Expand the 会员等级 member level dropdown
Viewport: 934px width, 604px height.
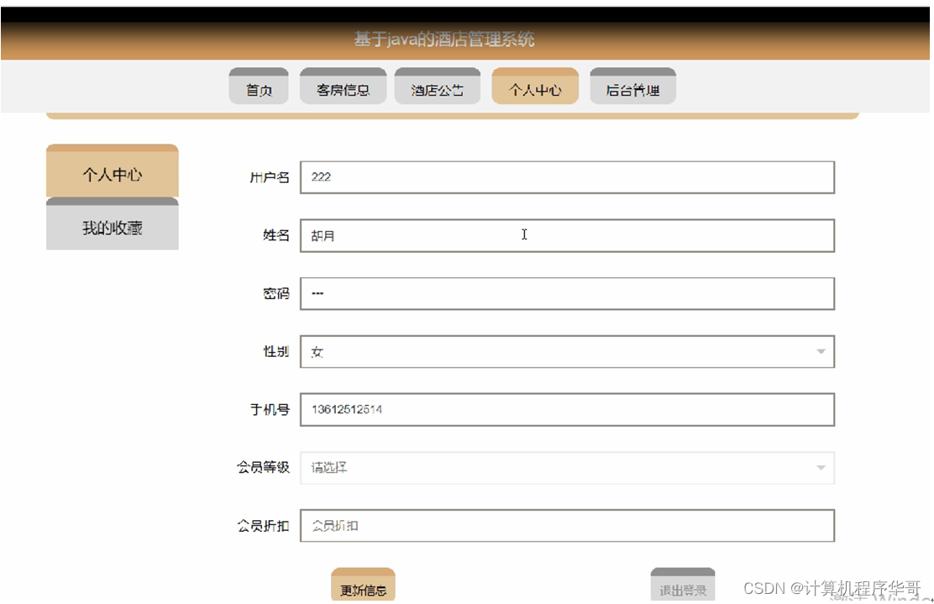[567, 467]
